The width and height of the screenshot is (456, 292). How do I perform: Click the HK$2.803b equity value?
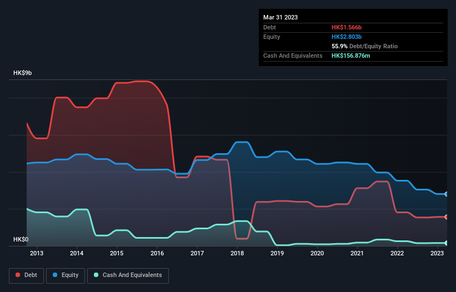click(x=347, y=37)
